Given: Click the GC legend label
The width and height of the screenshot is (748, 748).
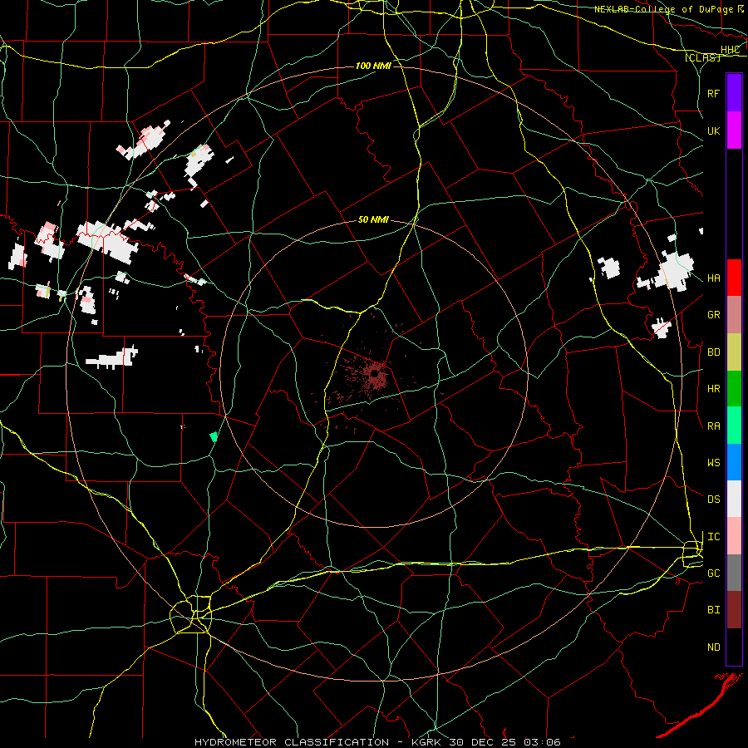Looking at the screenshot, I should click(713, 573).
